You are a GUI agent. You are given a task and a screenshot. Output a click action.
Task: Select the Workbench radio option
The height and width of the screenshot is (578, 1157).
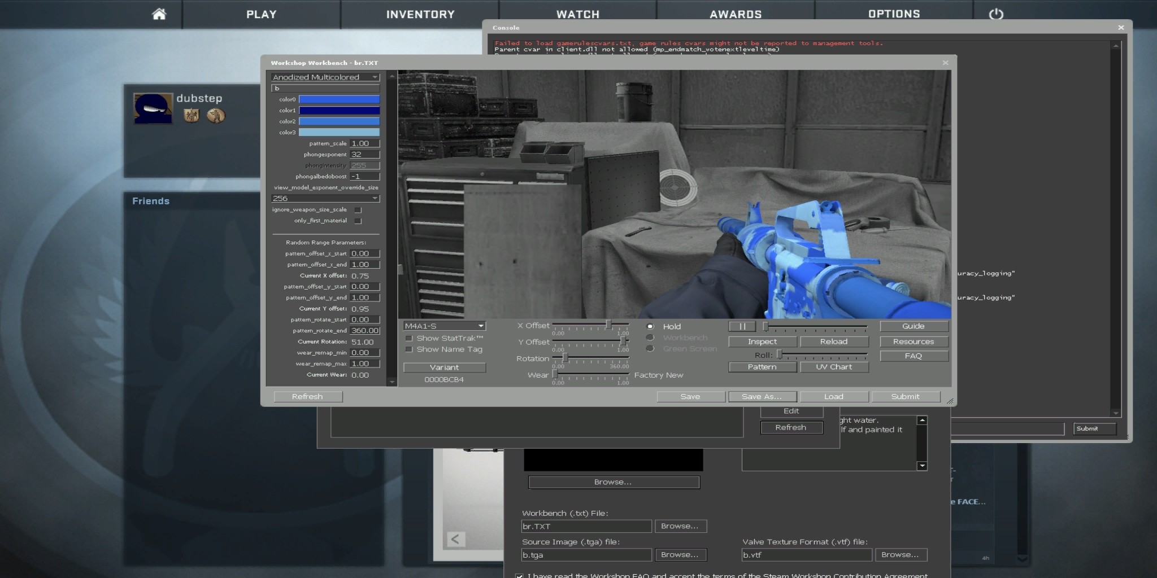point(650,338)
